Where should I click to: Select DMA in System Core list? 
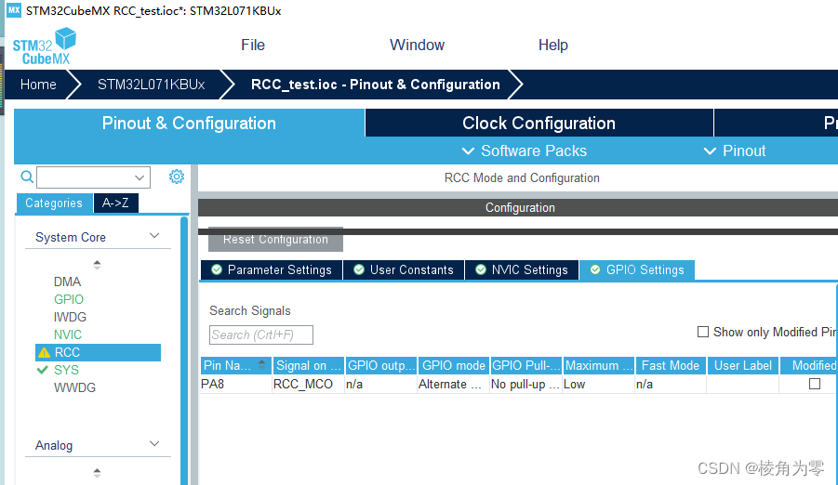click(x=67, y=282)
